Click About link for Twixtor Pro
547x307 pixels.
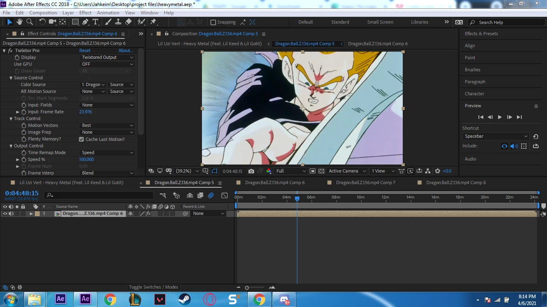coord(125,51)
